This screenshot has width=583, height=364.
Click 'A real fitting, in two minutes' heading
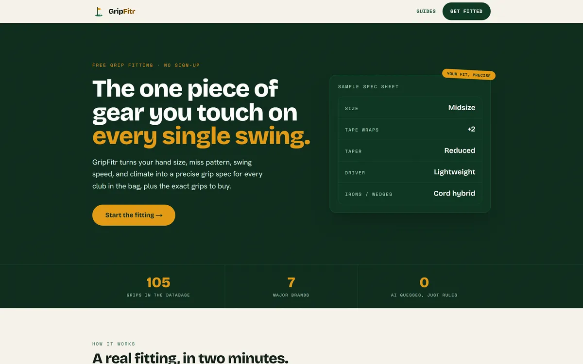(x=190, y=358)
